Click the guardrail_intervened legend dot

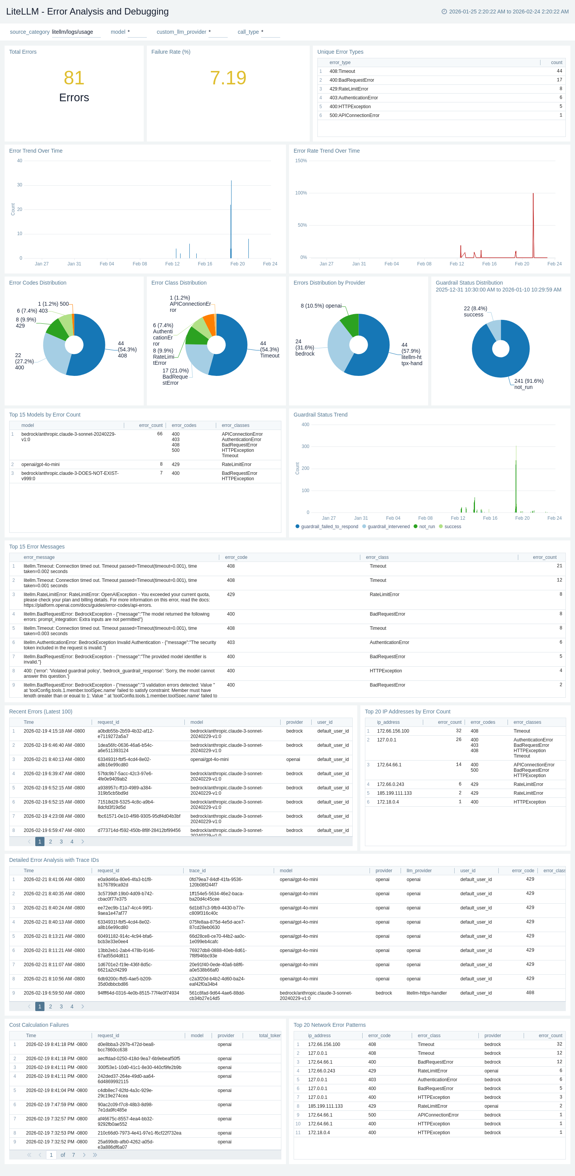click(364, 526)
